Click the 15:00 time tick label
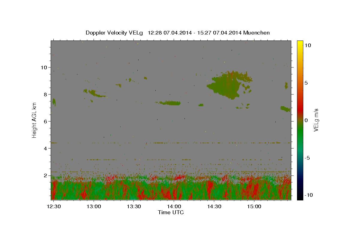360x240 pixels. coord(254,206)
